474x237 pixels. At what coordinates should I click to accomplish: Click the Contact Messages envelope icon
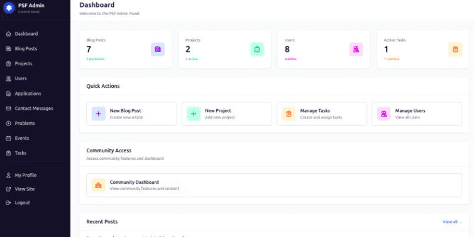[8, 108]
